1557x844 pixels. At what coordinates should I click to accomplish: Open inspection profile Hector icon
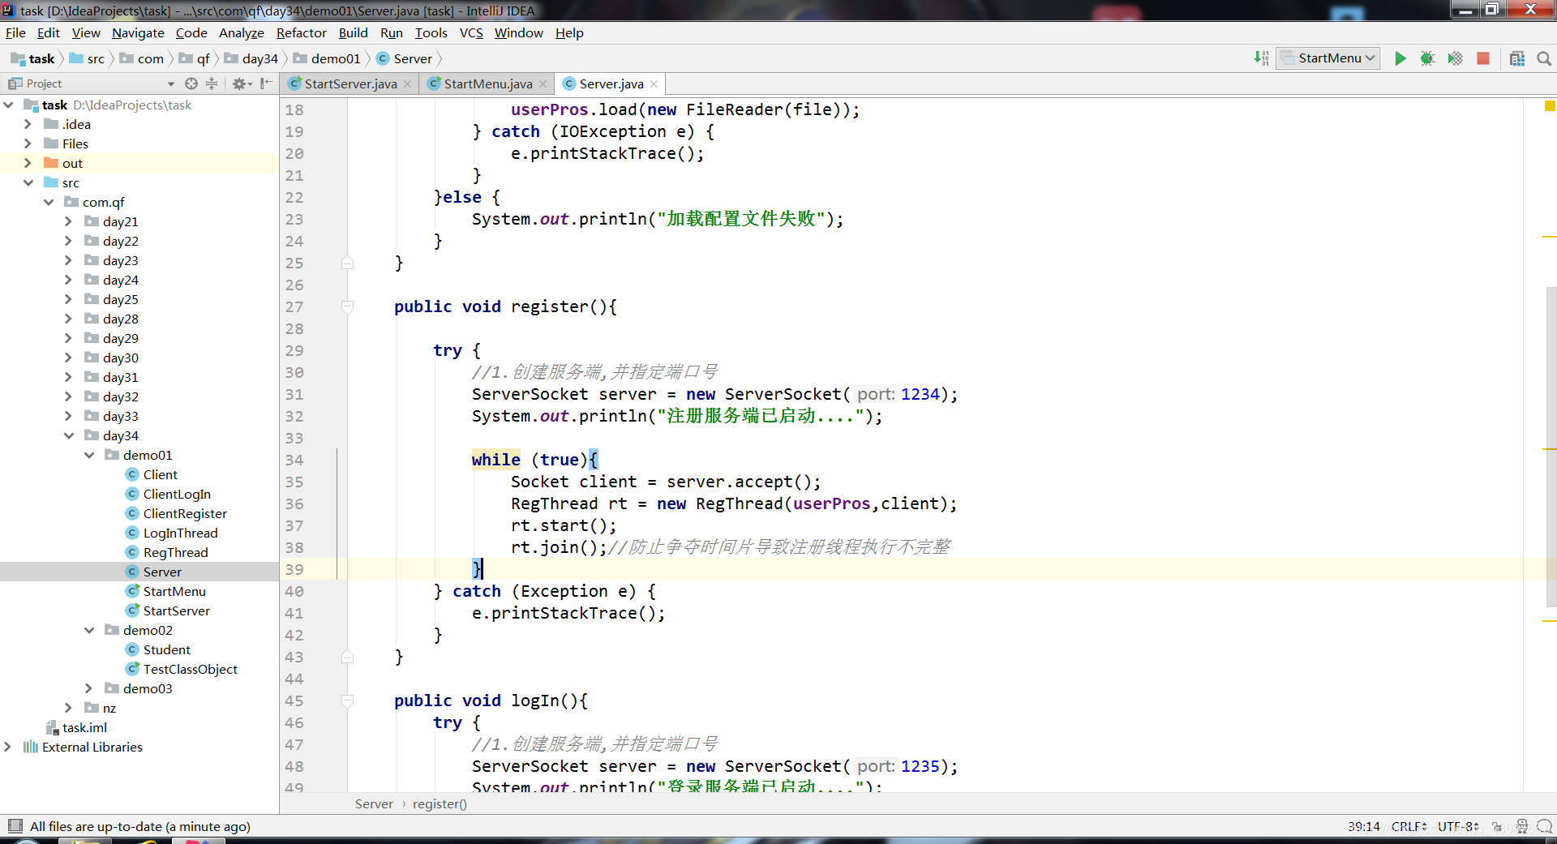[1522, 827]
